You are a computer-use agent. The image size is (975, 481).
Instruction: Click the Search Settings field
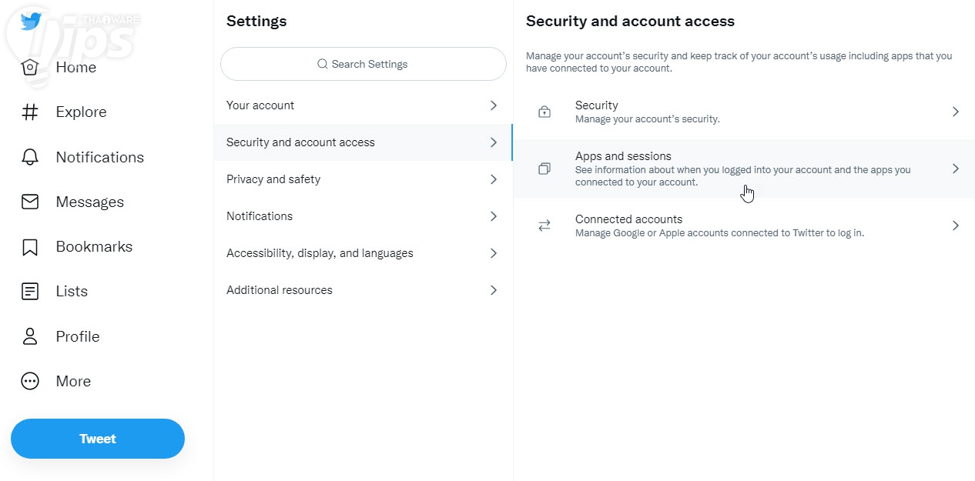pos(363,64)
